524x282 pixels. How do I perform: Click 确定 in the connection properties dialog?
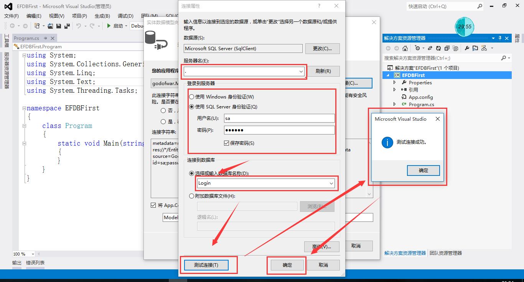[287, 265]
